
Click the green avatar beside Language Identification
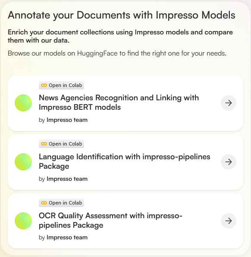point(23,162)
